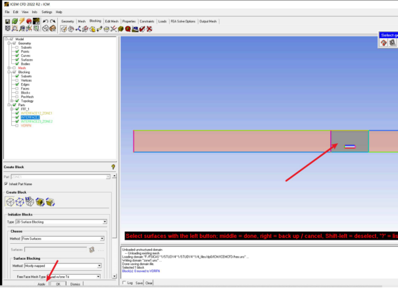Click the Create Block toolbar icon
Viewport: 398px width, 288px height.
pyautogui.click(x=64, y=29)
